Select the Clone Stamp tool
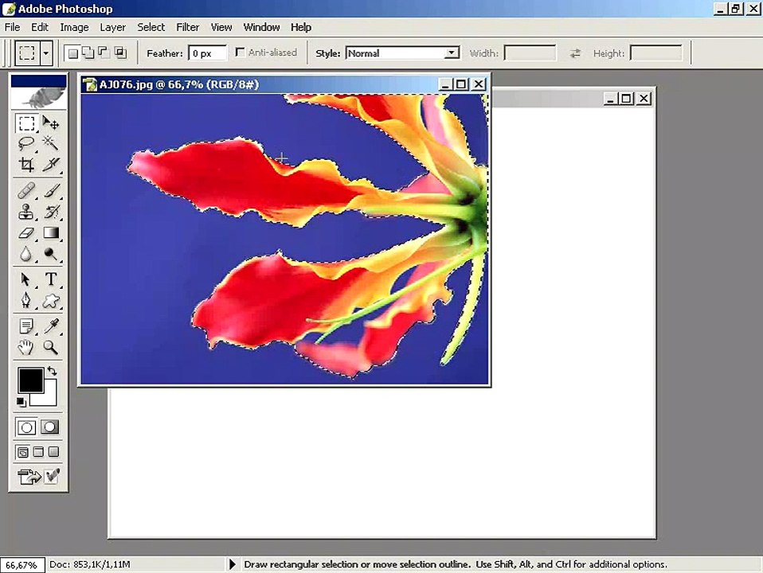 click(26, 212)
